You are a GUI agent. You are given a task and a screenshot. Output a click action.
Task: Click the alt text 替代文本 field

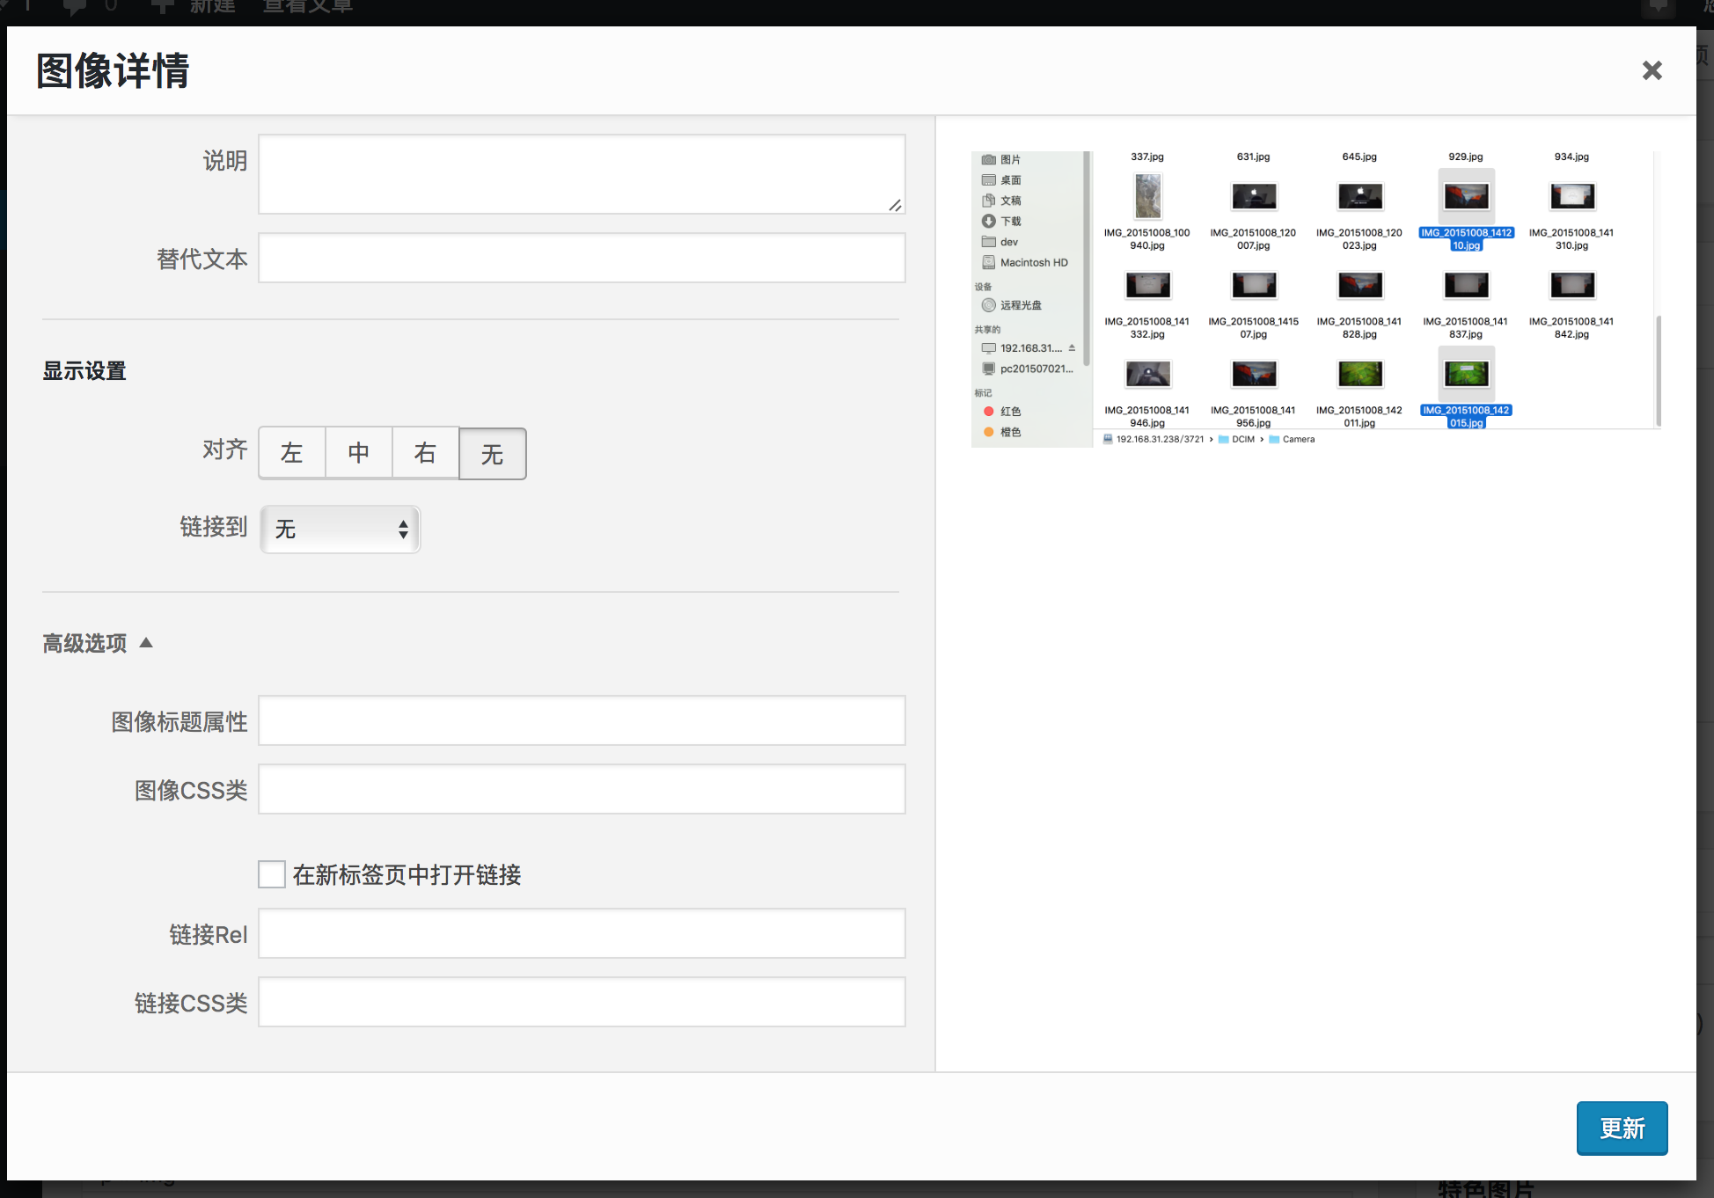tap(582, 259)
